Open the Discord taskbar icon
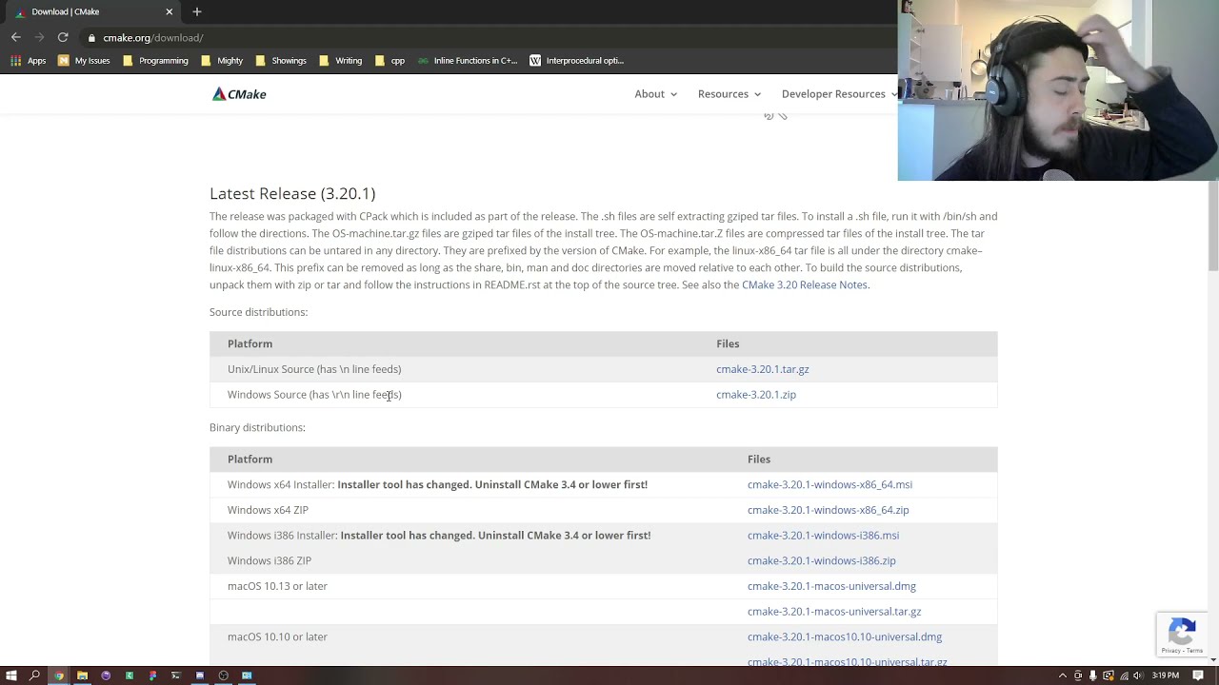1219x685 pixels. pyautogui.click(x=200, y=675)
